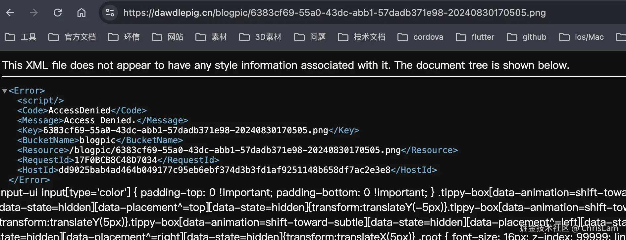
Task: Open the 环信 bookmark folder
Action: [124, 37]
